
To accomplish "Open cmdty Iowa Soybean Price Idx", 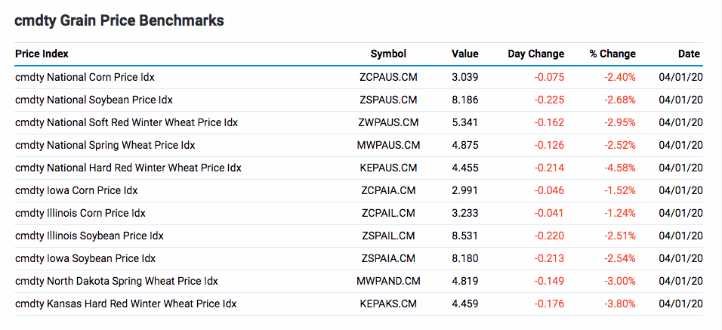I will [x=85, y=258].
